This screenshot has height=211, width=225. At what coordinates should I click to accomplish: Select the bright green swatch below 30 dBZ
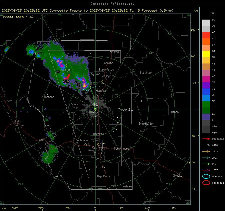point(206,104)
